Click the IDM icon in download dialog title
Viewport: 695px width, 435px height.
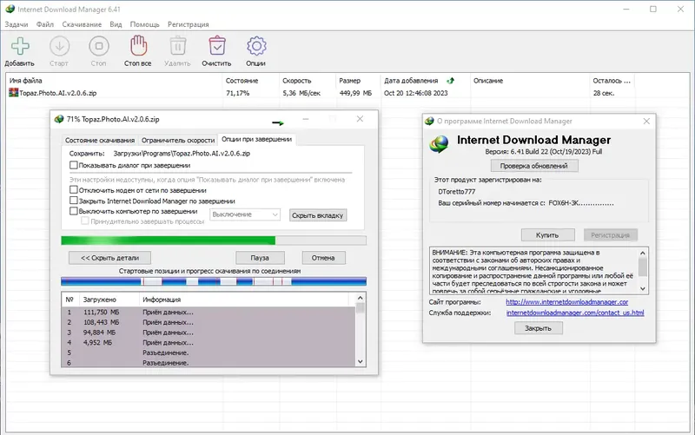point(58,119)
